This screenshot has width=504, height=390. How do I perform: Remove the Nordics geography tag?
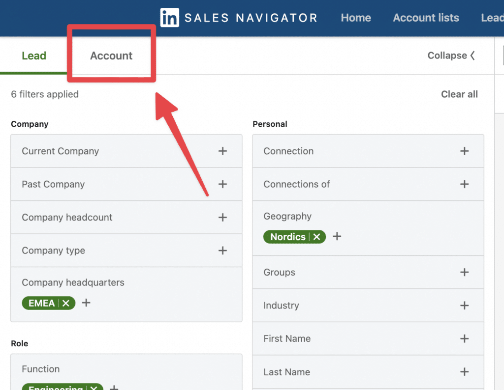tap(316, 237)
